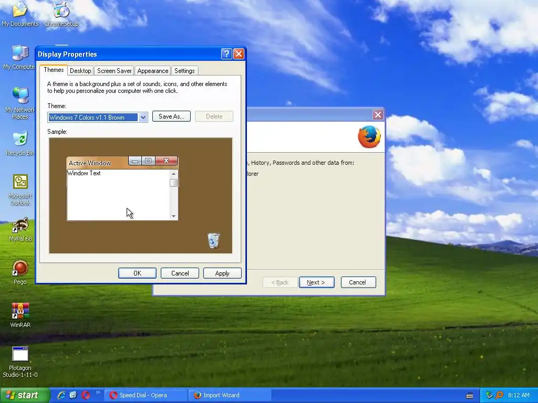The width and height of the screenshot is (538, 403).
Task: Click OK in Display Properties
Action: (x=137, y=273)
